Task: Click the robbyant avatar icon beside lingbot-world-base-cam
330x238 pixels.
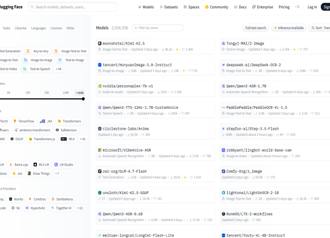Action: tap(223, 150)
